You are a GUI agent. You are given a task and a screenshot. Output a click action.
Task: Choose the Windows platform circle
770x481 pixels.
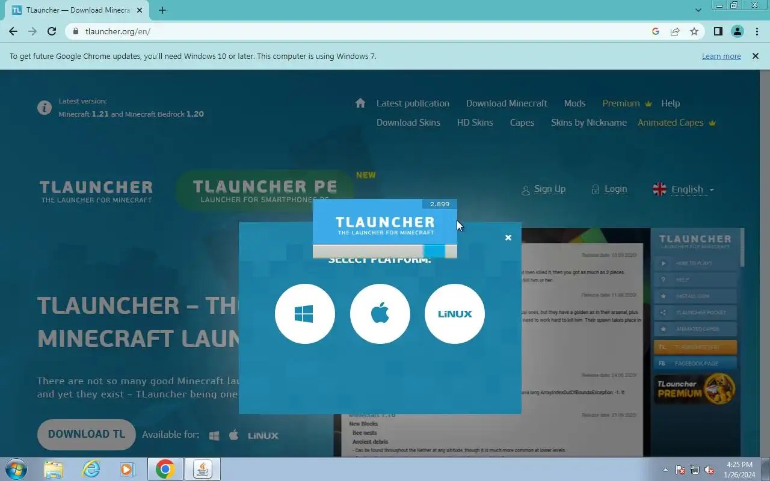click(x=305, y=314)
